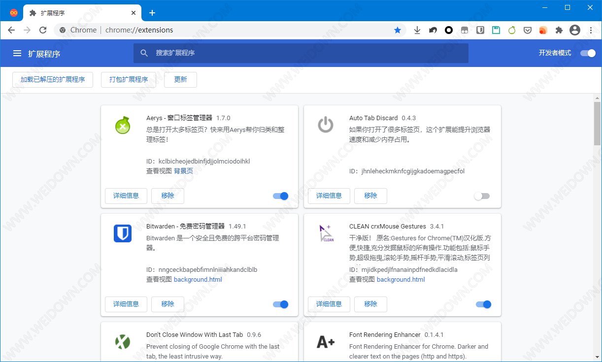Click the Bitwarden shield toolbar icon

coord(480,30)
